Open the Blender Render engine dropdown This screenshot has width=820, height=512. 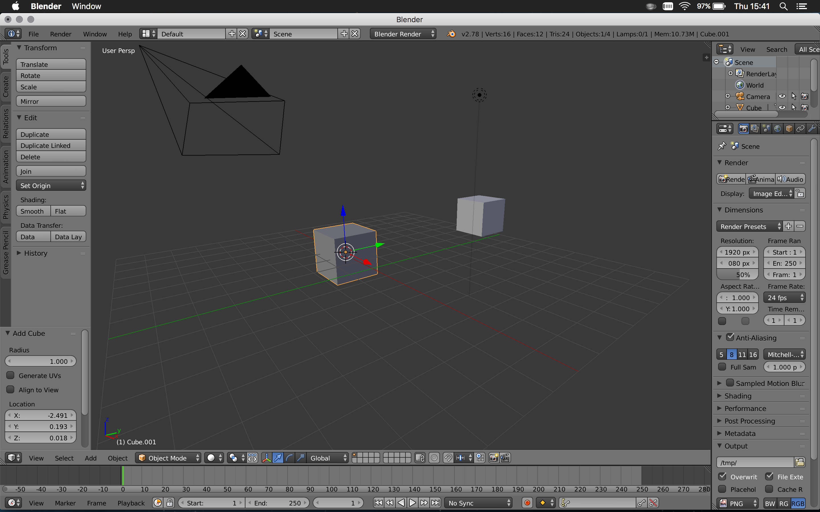403,34
